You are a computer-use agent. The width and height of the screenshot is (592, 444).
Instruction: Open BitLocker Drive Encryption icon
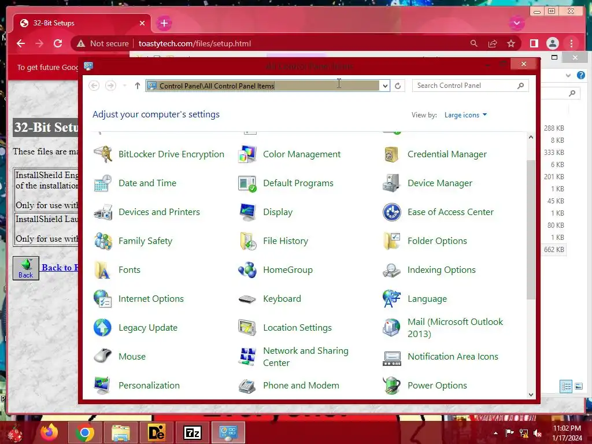pos(103,154)
